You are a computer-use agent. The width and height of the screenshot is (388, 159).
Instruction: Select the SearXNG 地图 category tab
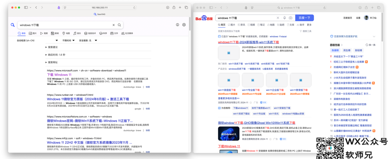[x=66, y=33]
